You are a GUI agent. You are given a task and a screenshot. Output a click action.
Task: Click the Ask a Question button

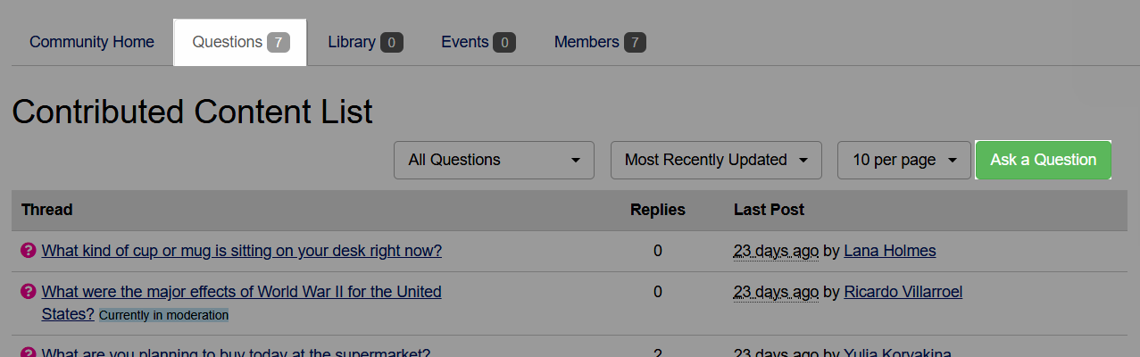1044,160
